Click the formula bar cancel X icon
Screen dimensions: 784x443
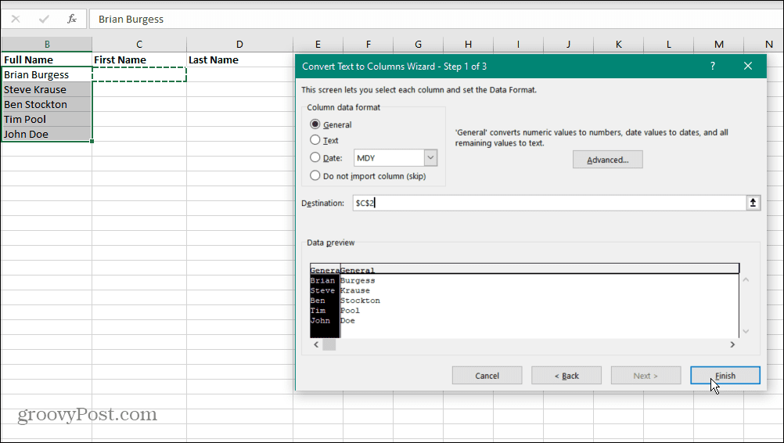(x=16, y=19)
